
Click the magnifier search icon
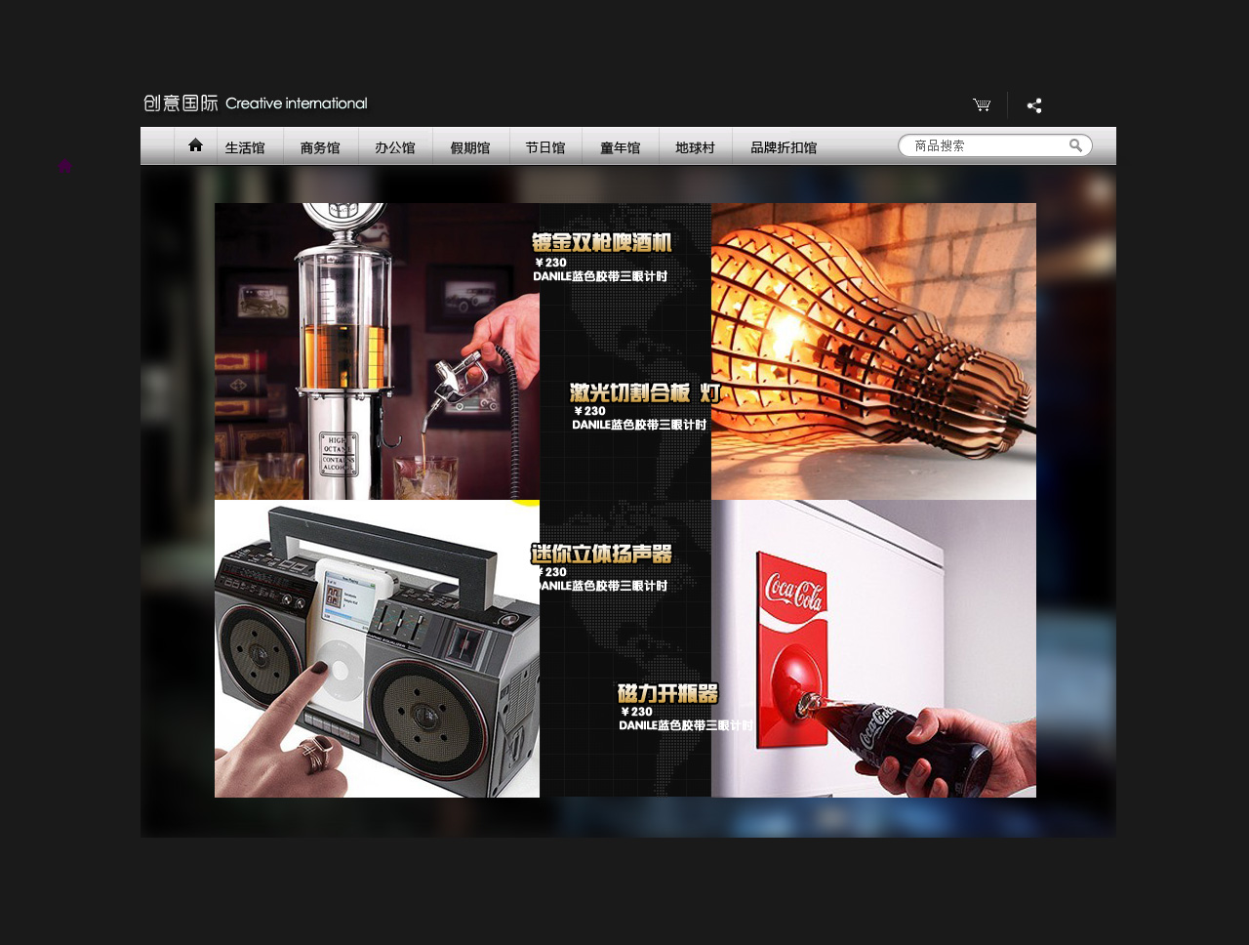(x=1075, y=145)
